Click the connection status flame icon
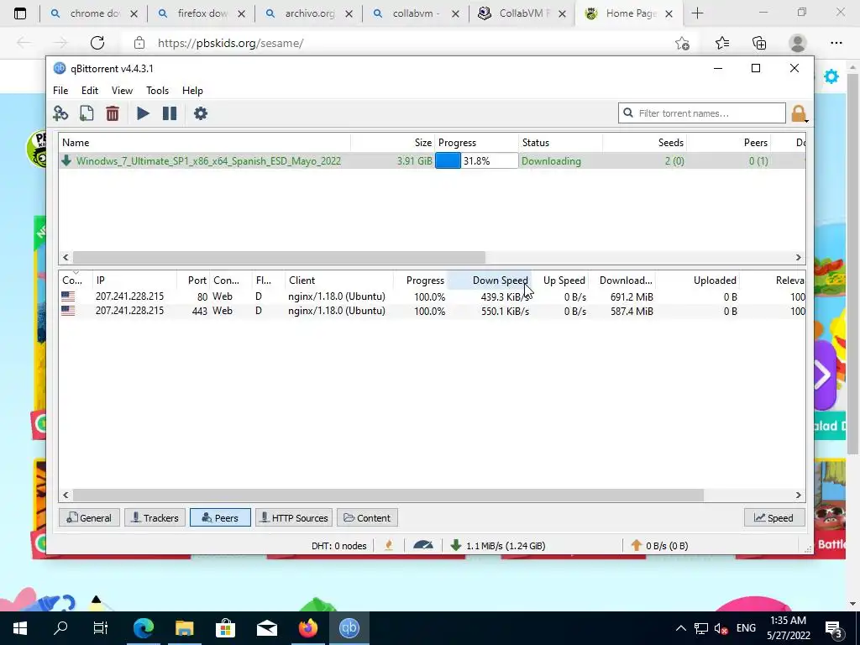860x645 pixels. point(389,545)
